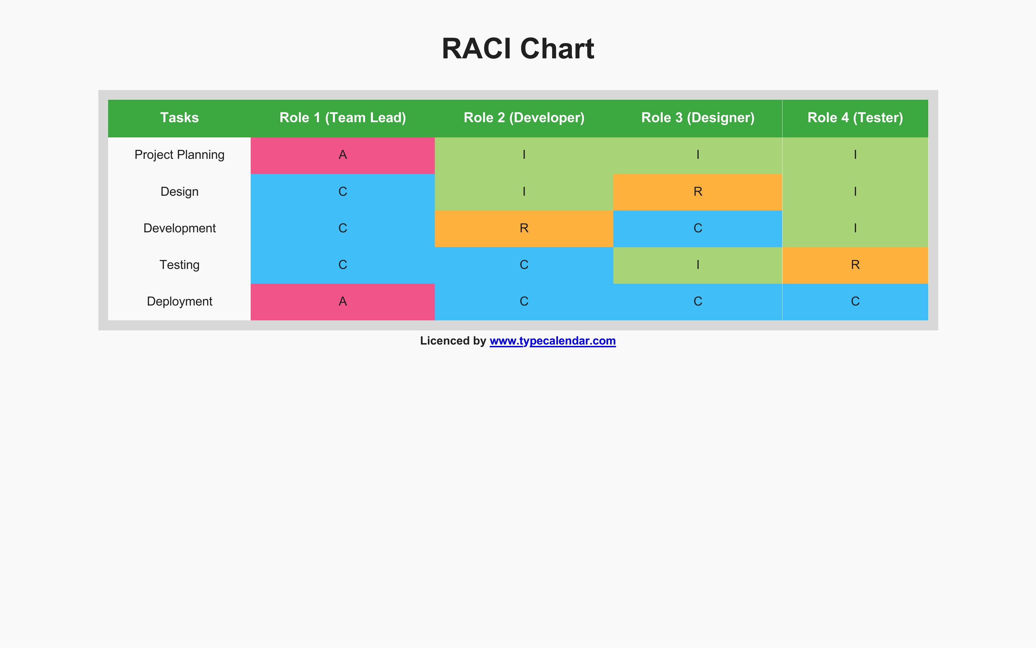Select Tester's C cell for Deployment
This screenshot has height=649, width=1036.
pyautogui.click(x=855, y=302)
